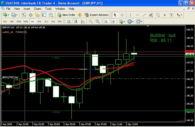This screenshot has height=127, width=195.
Task: Click the New Order button
Action: tap(66, 15)
